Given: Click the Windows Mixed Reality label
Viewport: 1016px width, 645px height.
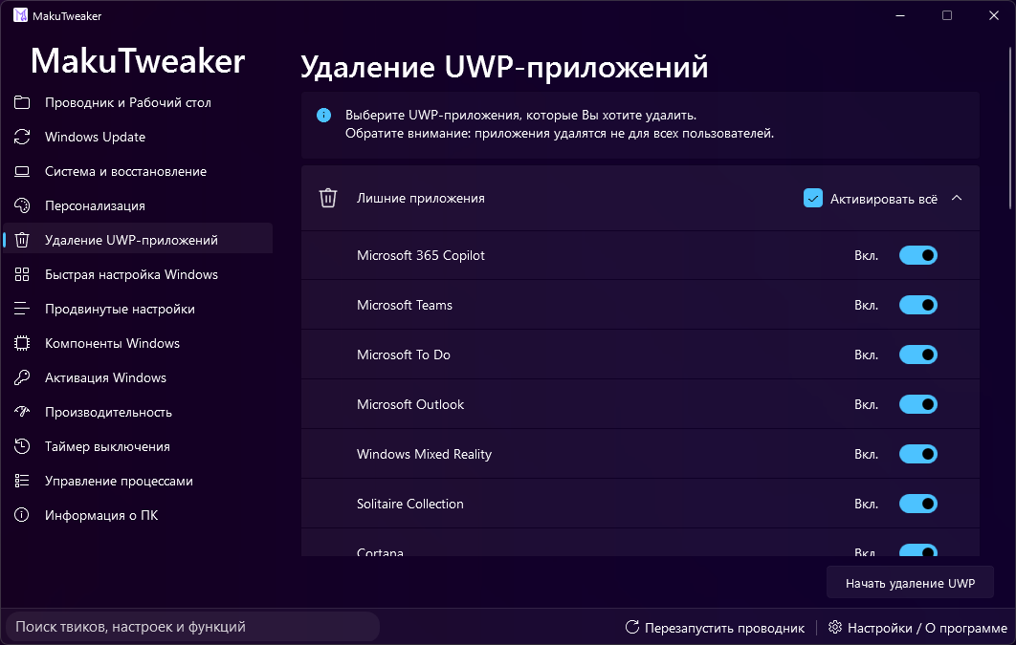Looking at the screenshot, I should pos(424,454).
